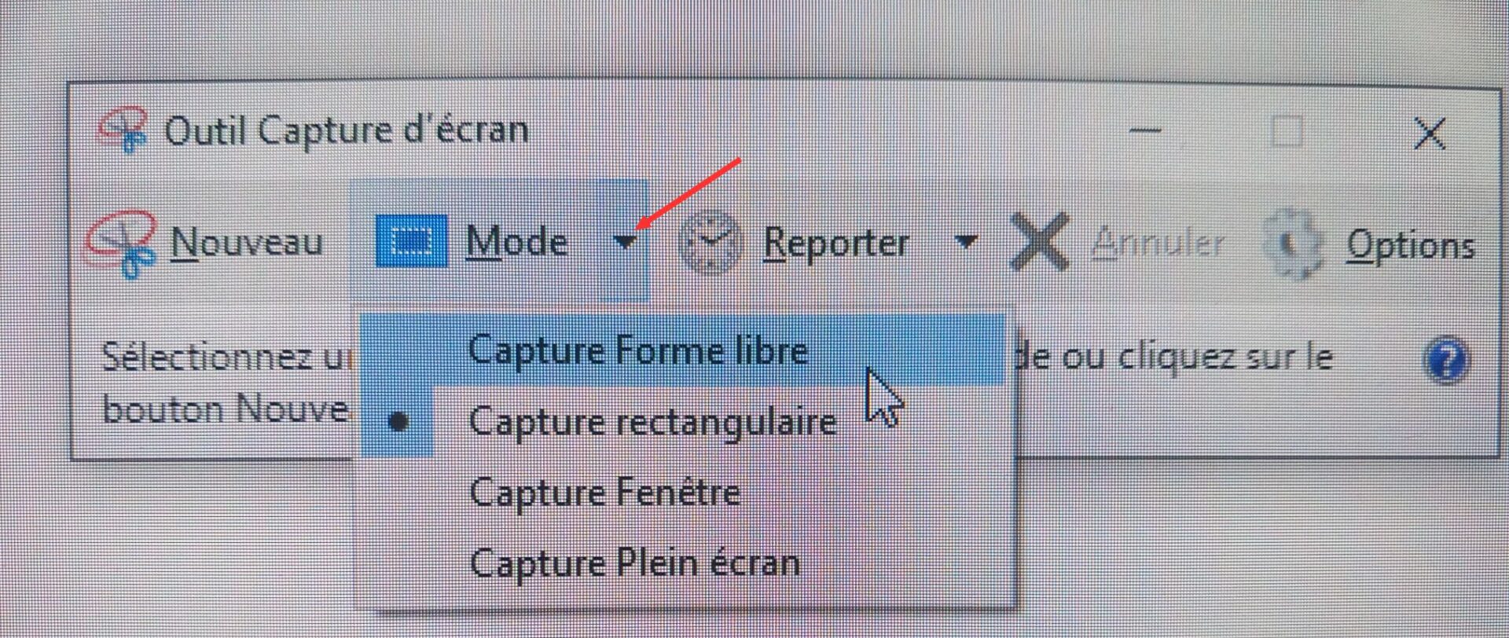Minimize the Outil Capture d'écran window

1144,130
